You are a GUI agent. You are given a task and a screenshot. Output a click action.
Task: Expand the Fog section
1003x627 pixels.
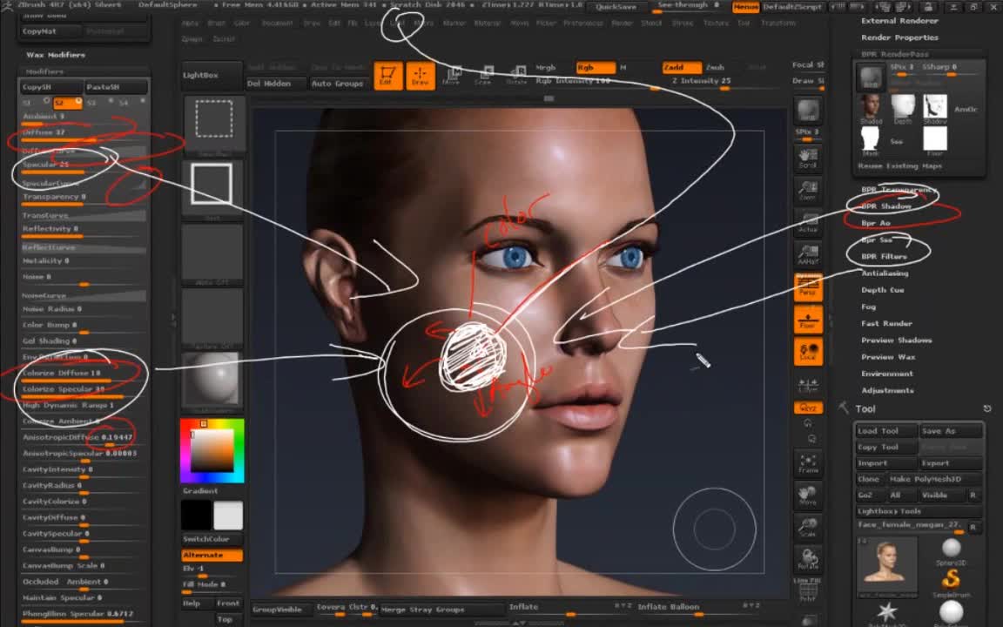coord(868,307)
